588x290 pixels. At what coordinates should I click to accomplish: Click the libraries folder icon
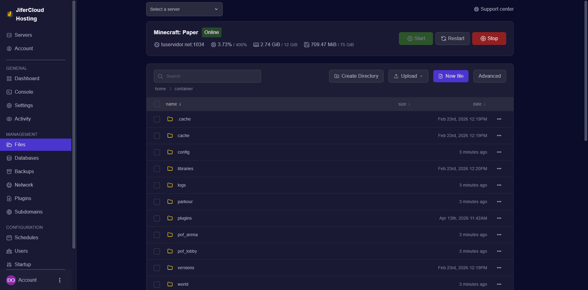click(x=170, y=169)
